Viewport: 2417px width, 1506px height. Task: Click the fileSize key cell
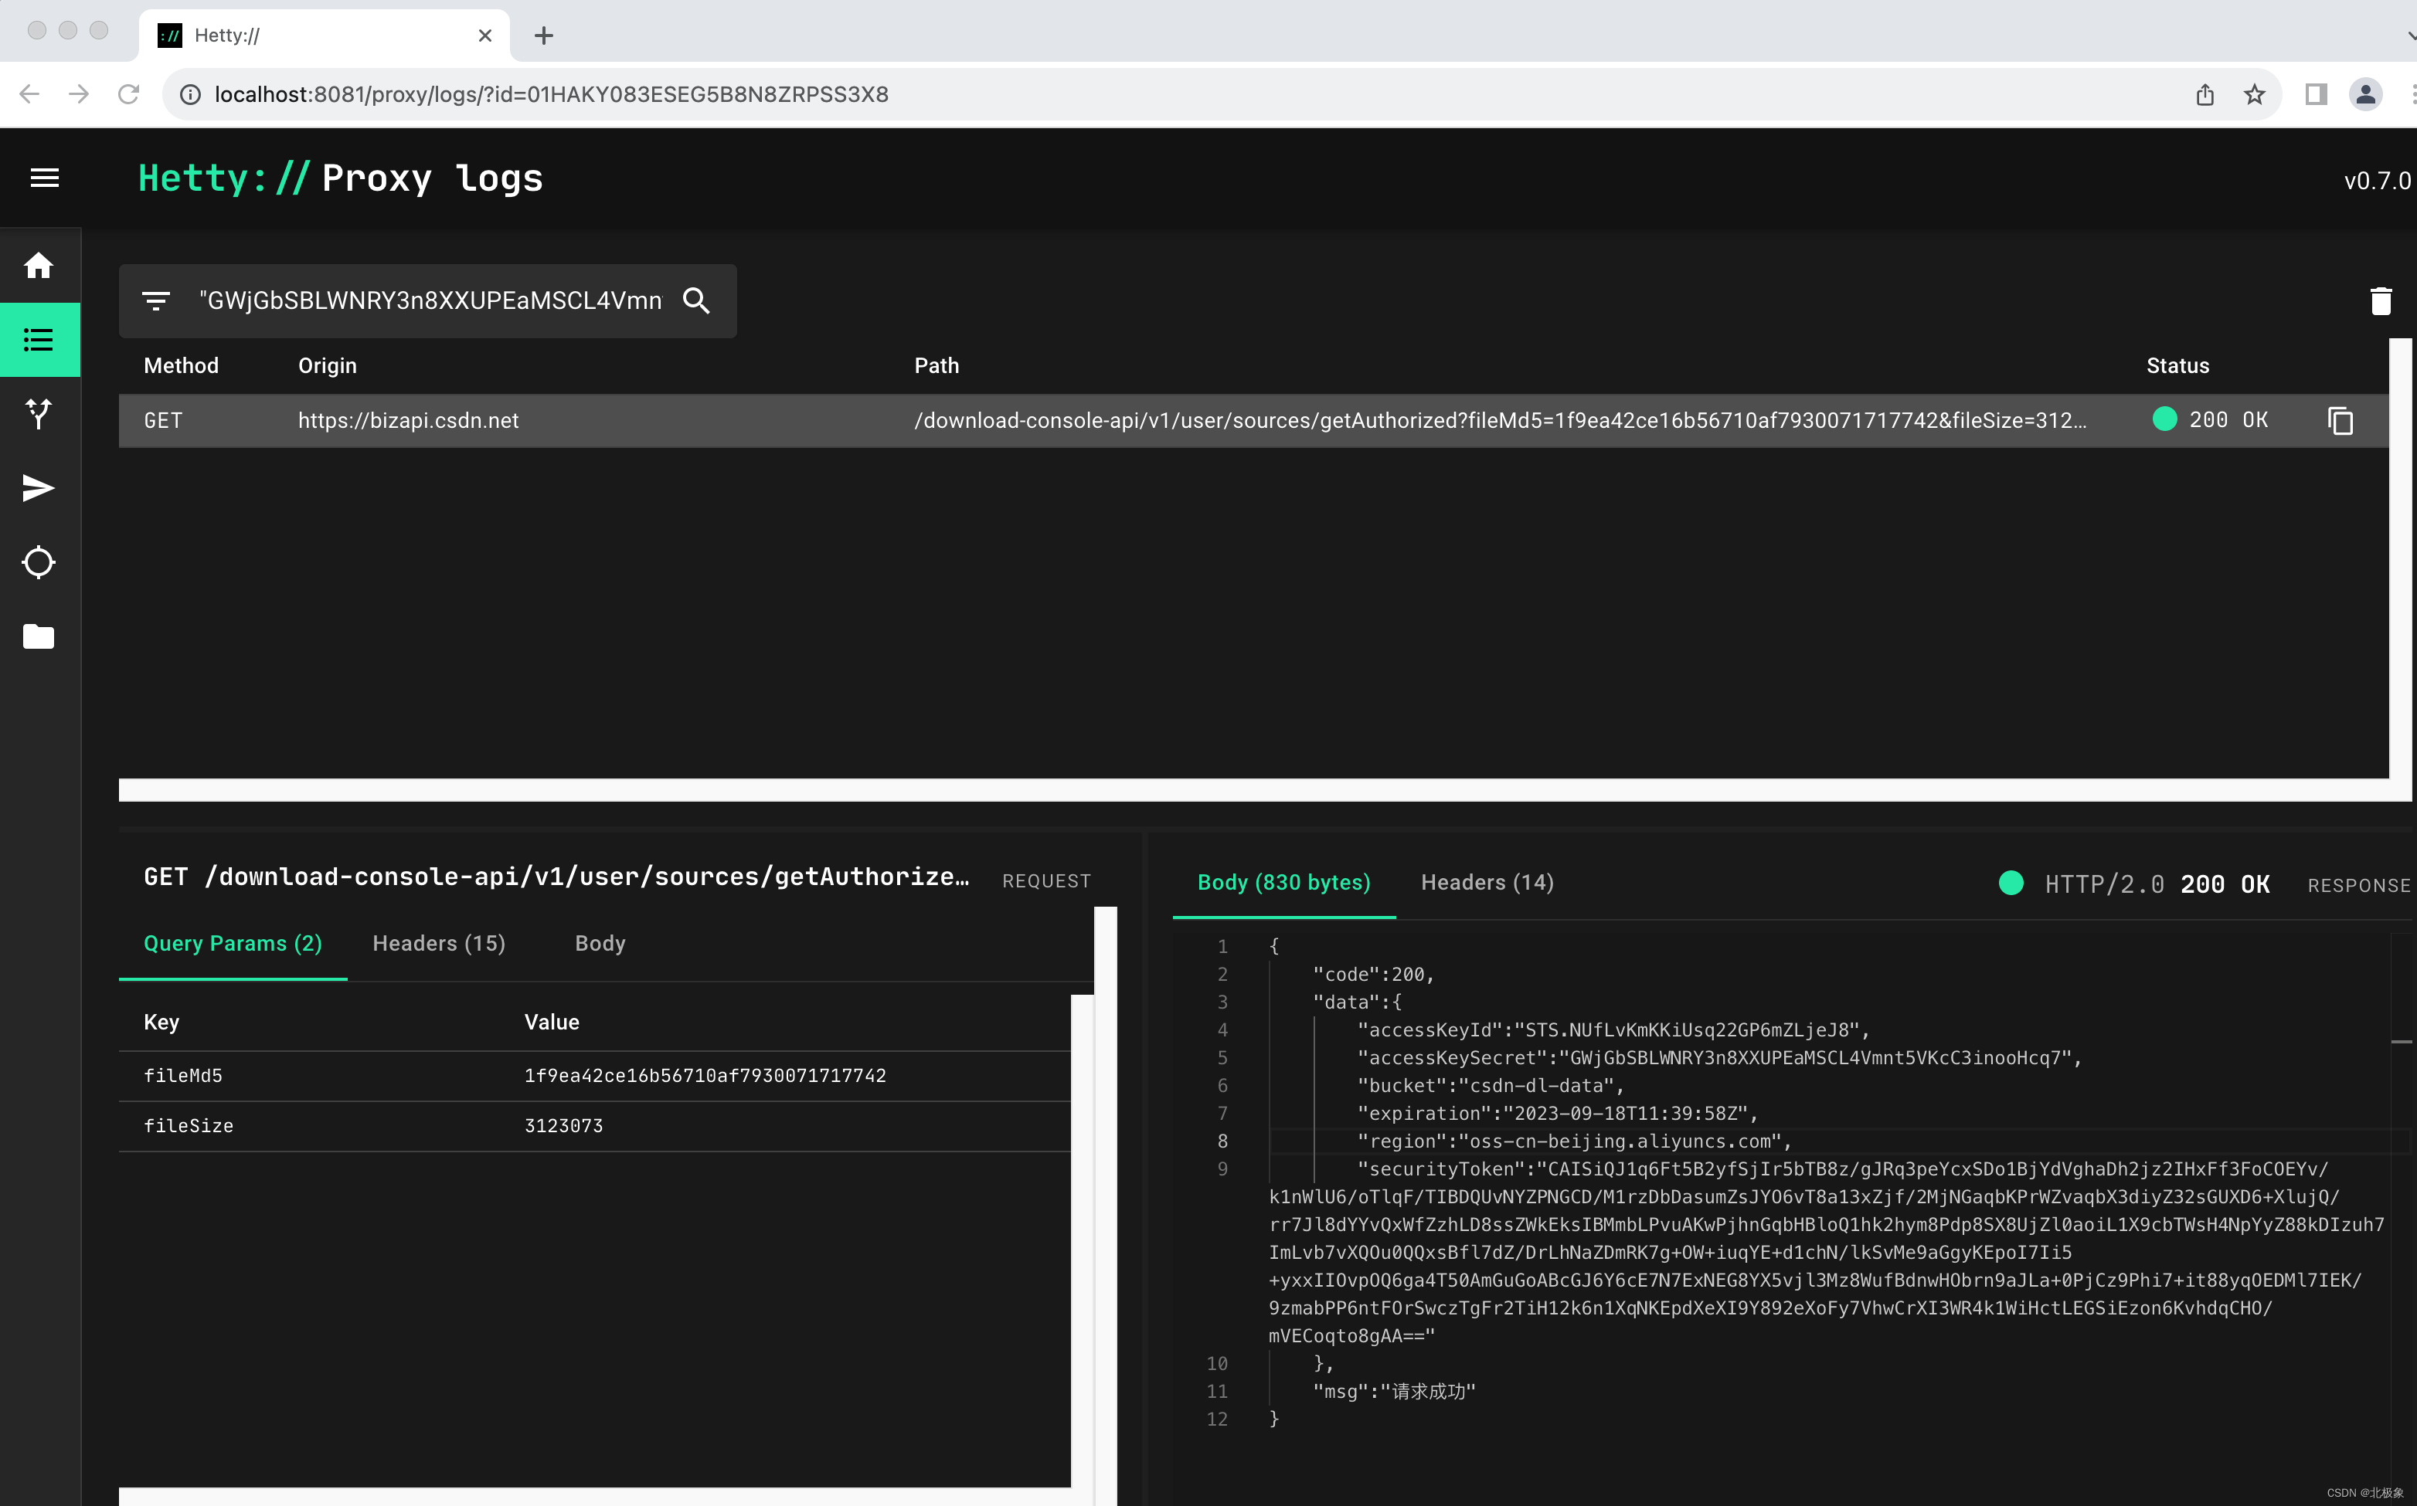tap(189, 1125)
